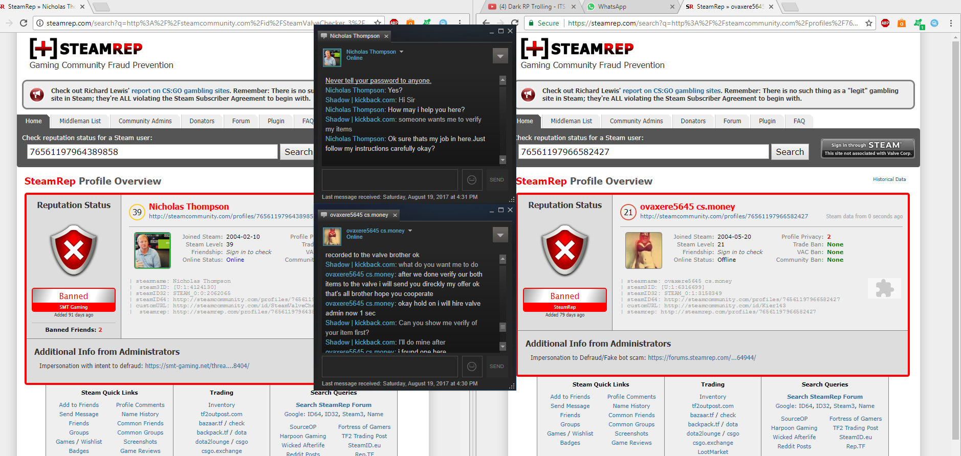Click SteamRep logo in right window
Screen dimensions: 961x456
tap(577, 49)
